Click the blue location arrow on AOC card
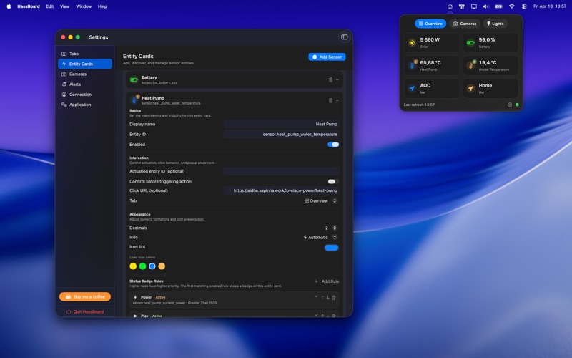This screenshot has width=572, height=358. pyautogui.click(x=412, y=88)
